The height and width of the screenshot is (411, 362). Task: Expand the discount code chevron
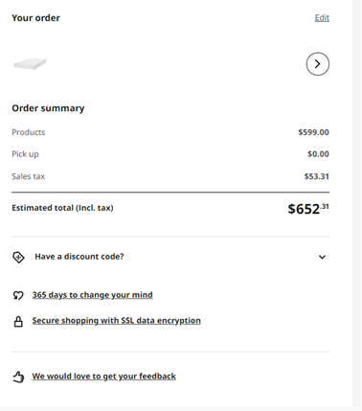coord(322,257)
